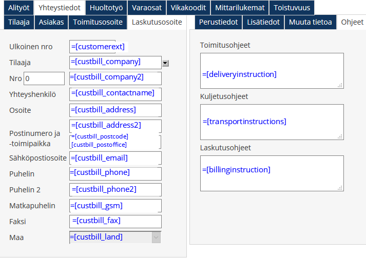Focus the Laskutusohjeet text area
This screenshot has width=366, height=258.
coord(271,173)
